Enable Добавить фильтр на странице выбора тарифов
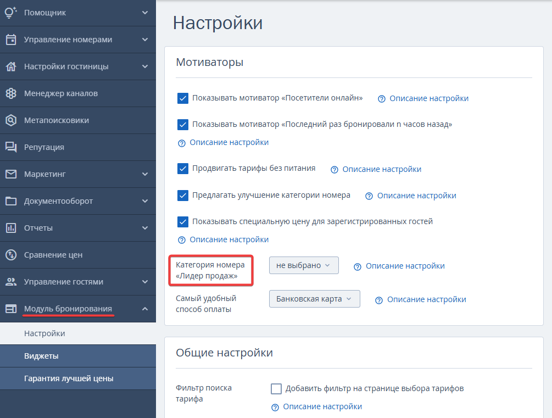Image resolution: width=552 pixels, height=418 pixels. pos(276,389)
